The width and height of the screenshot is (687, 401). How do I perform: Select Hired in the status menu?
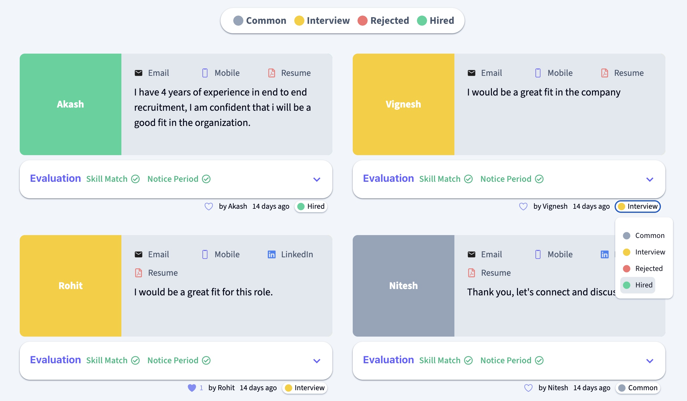coord(638,285)
